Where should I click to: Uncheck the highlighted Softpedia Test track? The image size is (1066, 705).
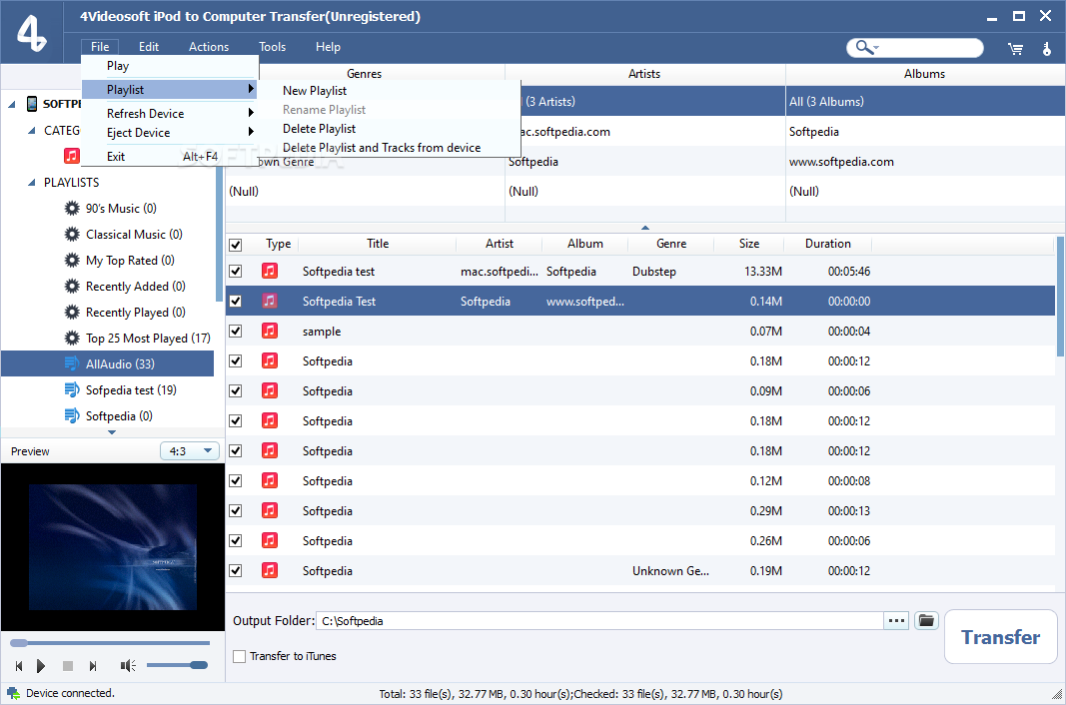(x=235, y=302)
